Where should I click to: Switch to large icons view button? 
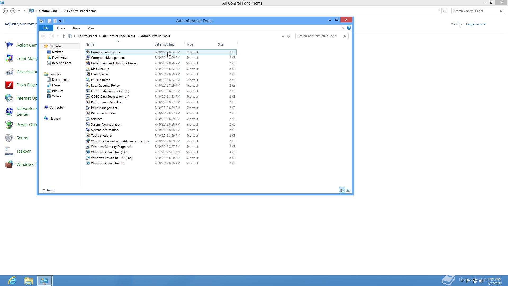(x=348, y=190)
